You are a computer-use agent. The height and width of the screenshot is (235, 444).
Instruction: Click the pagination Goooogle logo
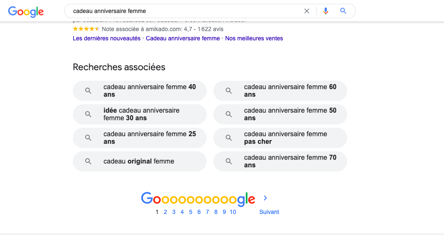pos(198,199)
